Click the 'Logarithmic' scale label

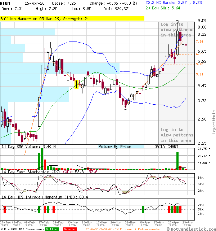214,122
